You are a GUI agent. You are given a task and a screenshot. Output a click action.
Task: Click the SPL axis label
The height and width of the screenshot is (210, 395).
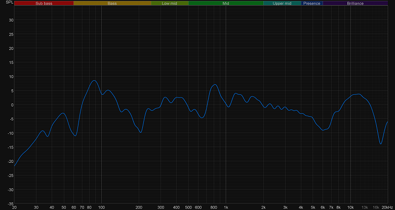pos(9,2)
